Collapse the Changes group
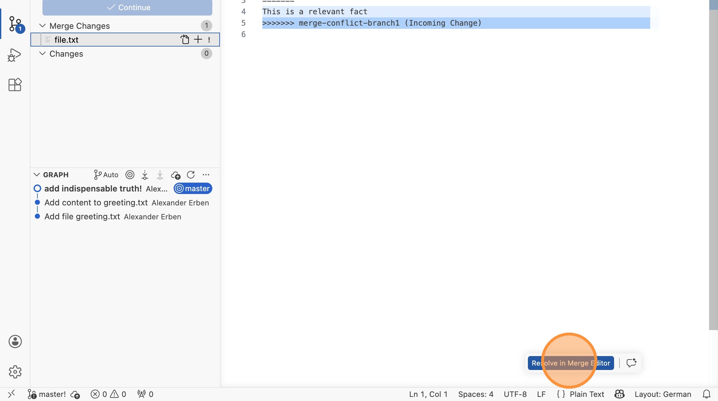The height and width of the screenshot is (401, 718). click(42, 53)
